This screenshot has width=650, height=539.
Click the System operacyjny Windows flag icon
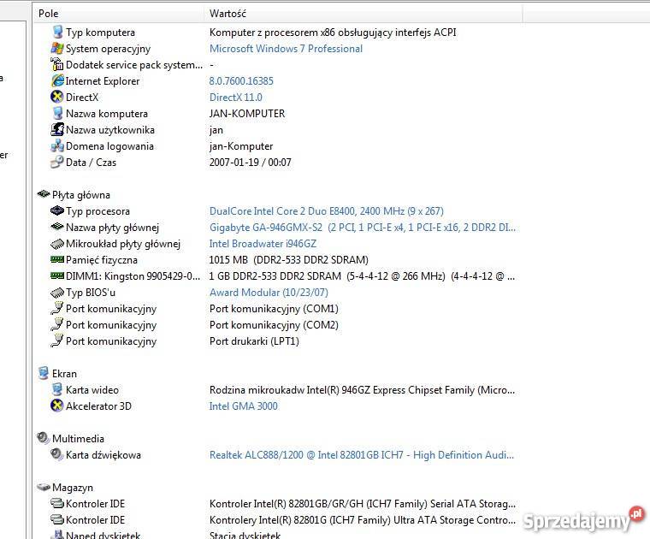point(57,48)
